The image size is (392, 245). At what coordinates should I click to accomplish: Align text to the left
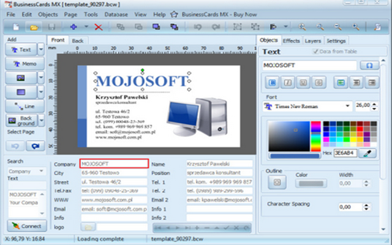[x=341, y=83]
